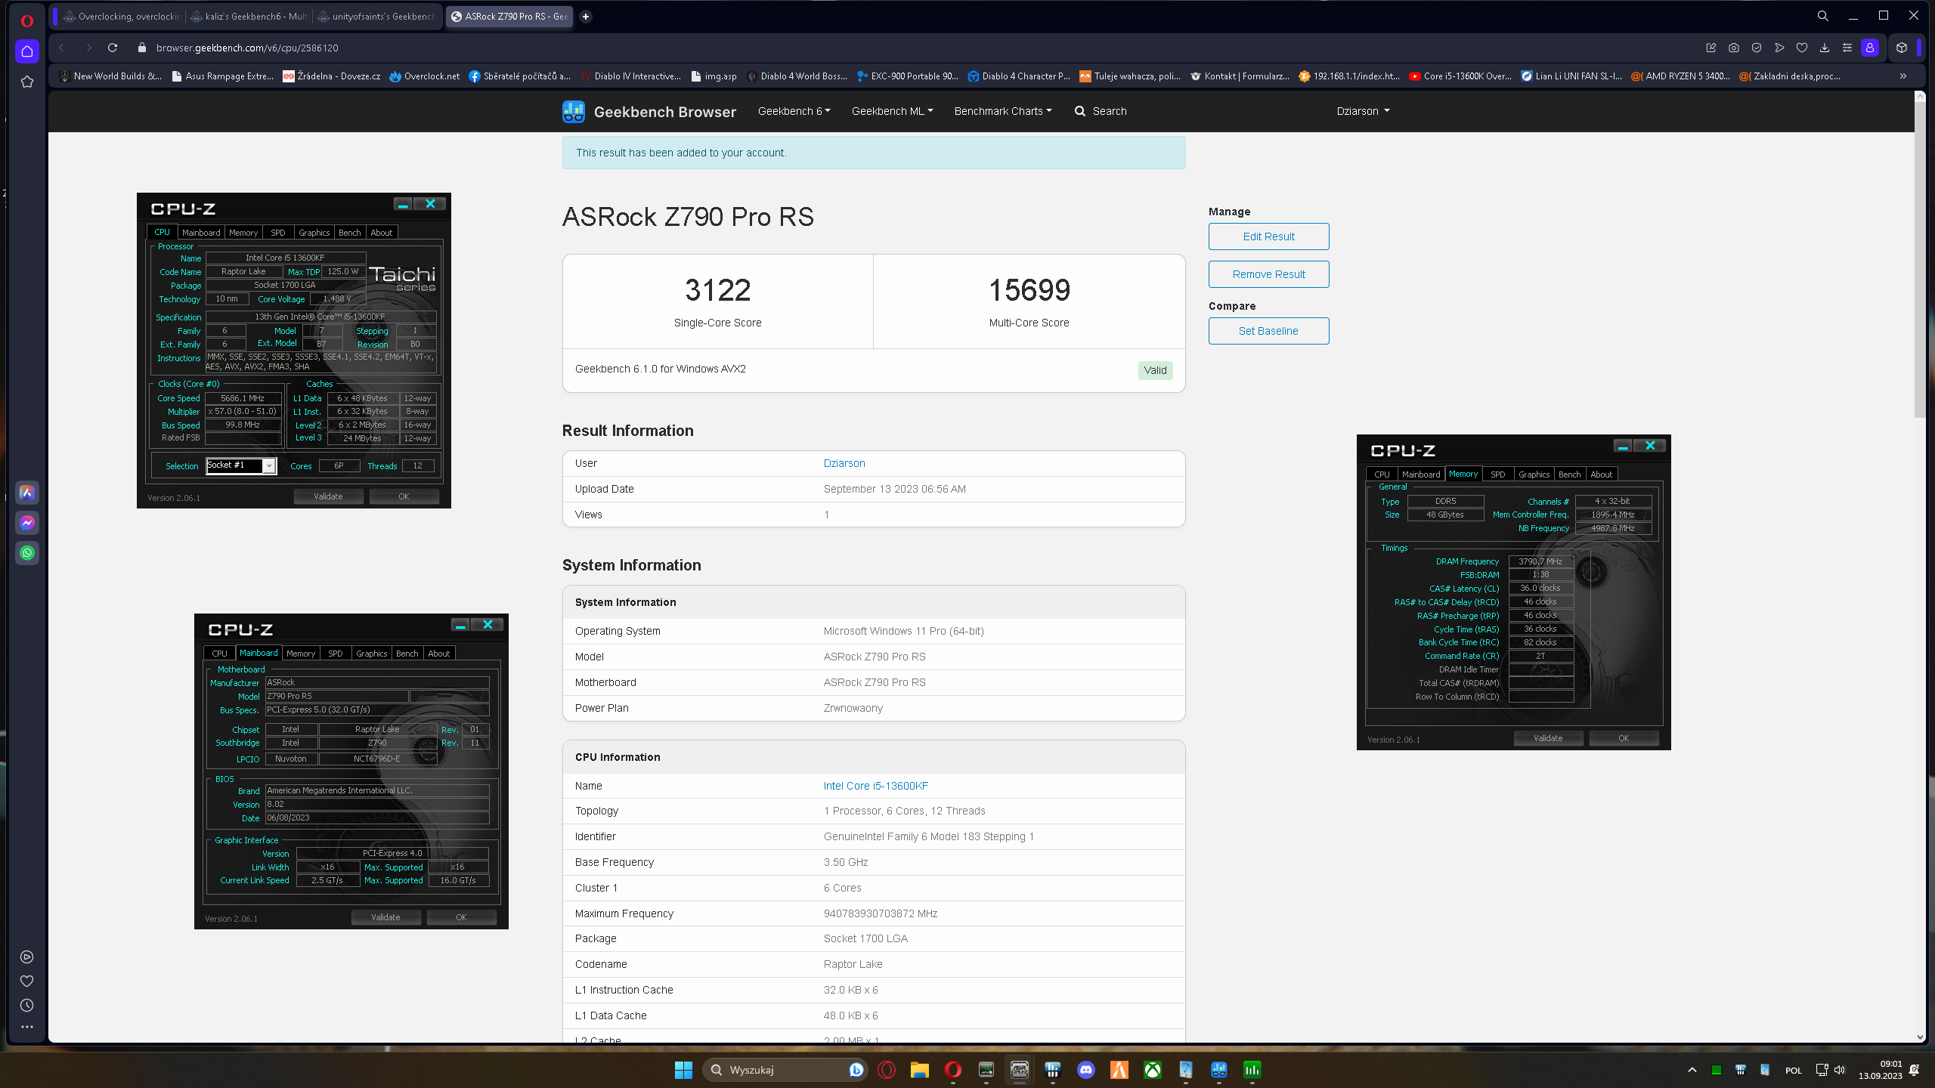Image resolution: width=1935 pixels, height=1088 pixels.
Task: Open the ASRock CPU-Z taskbar icon
Action: pyautogui.click(x=1020, y=1070)
